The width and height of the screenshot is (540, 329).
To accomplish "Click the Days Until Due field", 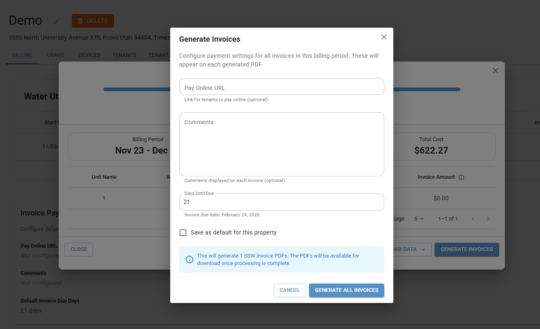I will pos(281,202).
